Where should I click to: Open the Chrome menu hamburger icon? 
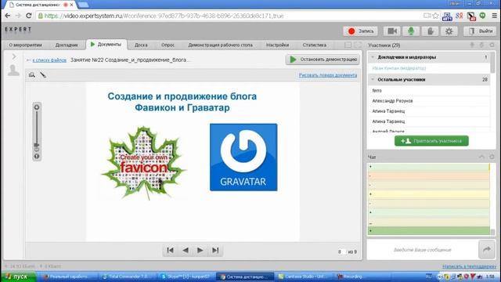click(494, 16)
